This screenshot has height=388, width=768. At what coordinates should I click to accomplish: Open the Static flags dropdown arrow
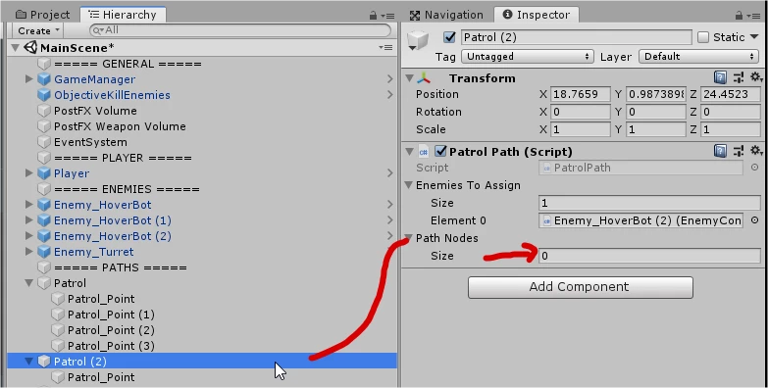(x=754, y=36)
